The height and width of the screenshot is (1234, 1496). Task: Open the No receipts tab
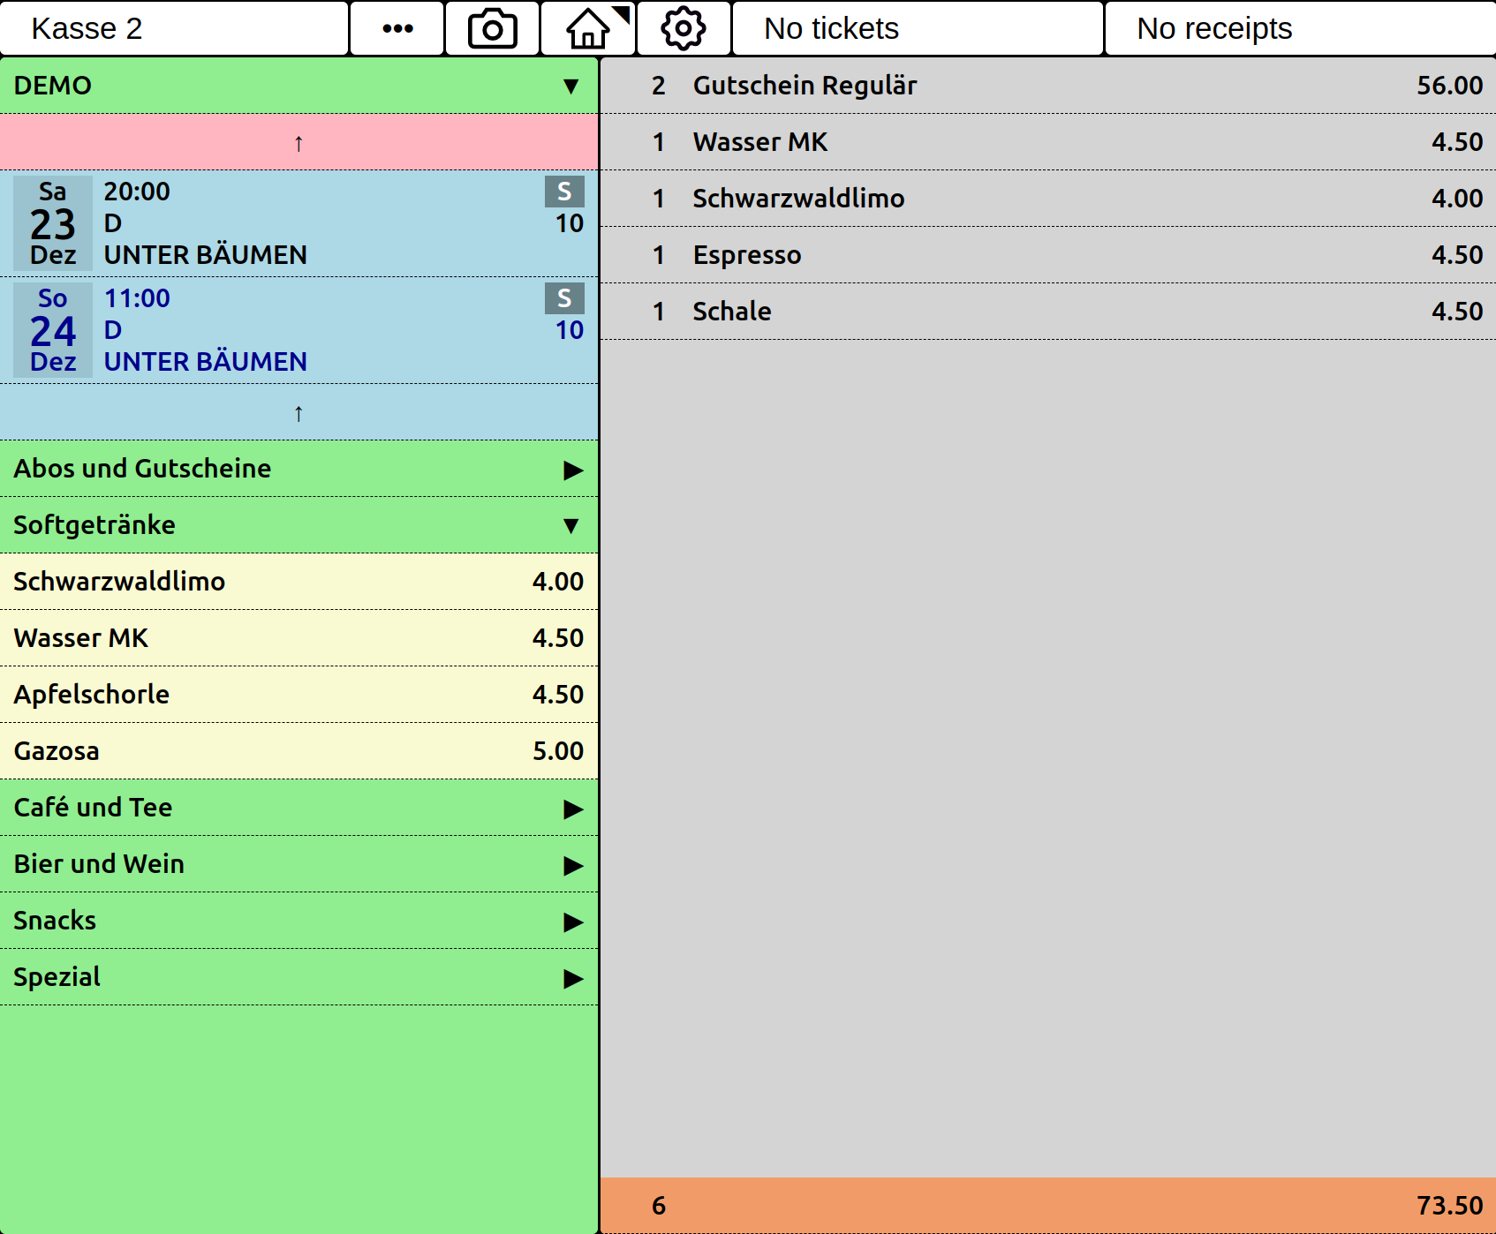coord(1299,29)
